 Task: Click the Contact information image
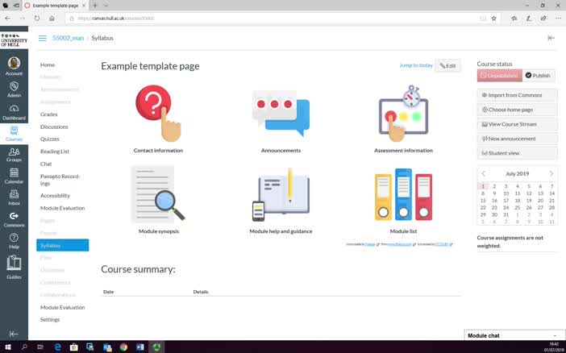click(x=158, y=113)
